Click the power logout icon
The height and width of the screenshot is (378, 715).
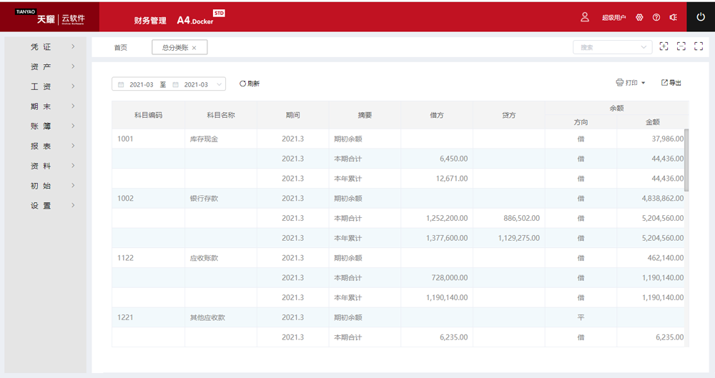tap(701, 16)
